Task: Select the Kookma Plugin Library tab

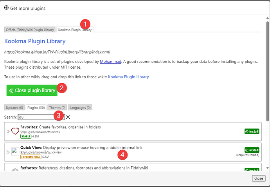Action: tap(75, 30)
